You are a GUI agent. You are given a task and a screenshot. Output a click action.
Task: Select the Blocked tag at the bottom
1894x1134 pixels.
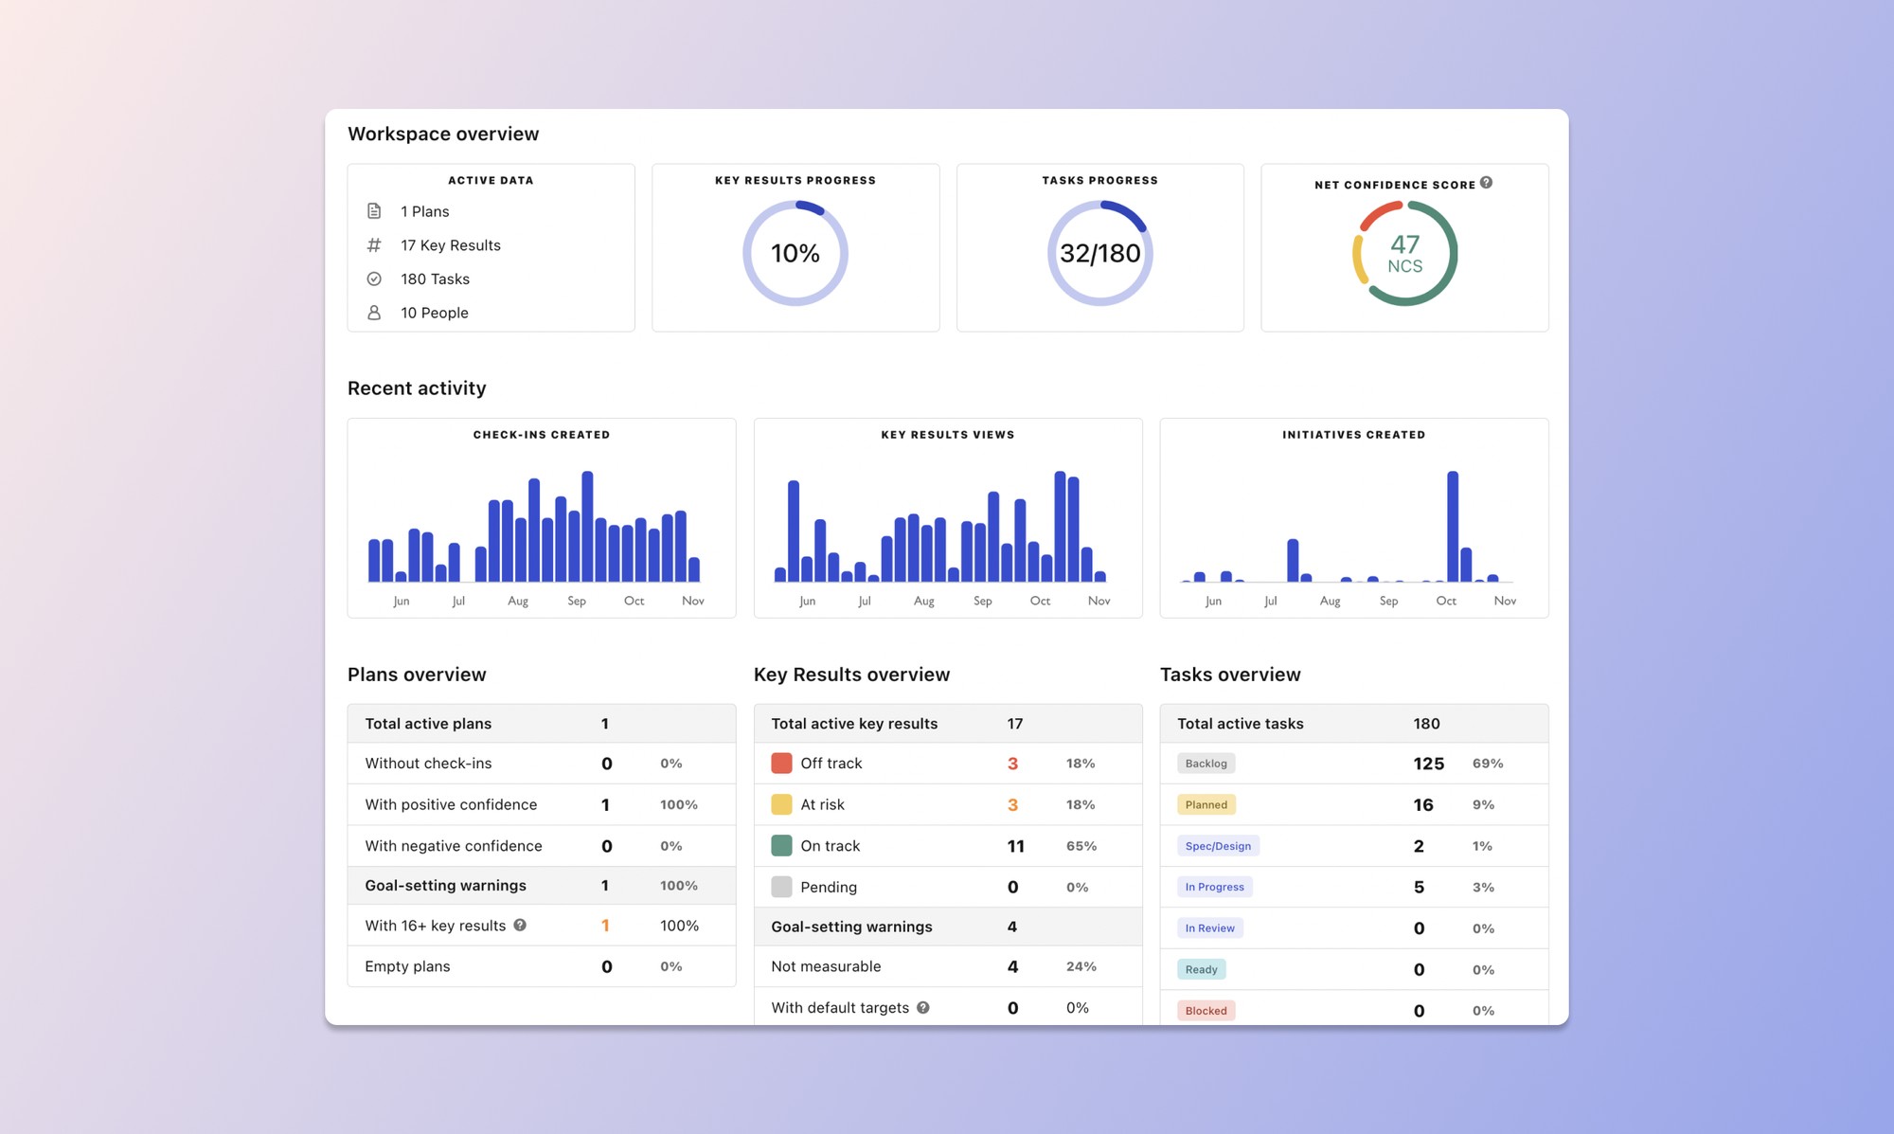[1206, 1010]
